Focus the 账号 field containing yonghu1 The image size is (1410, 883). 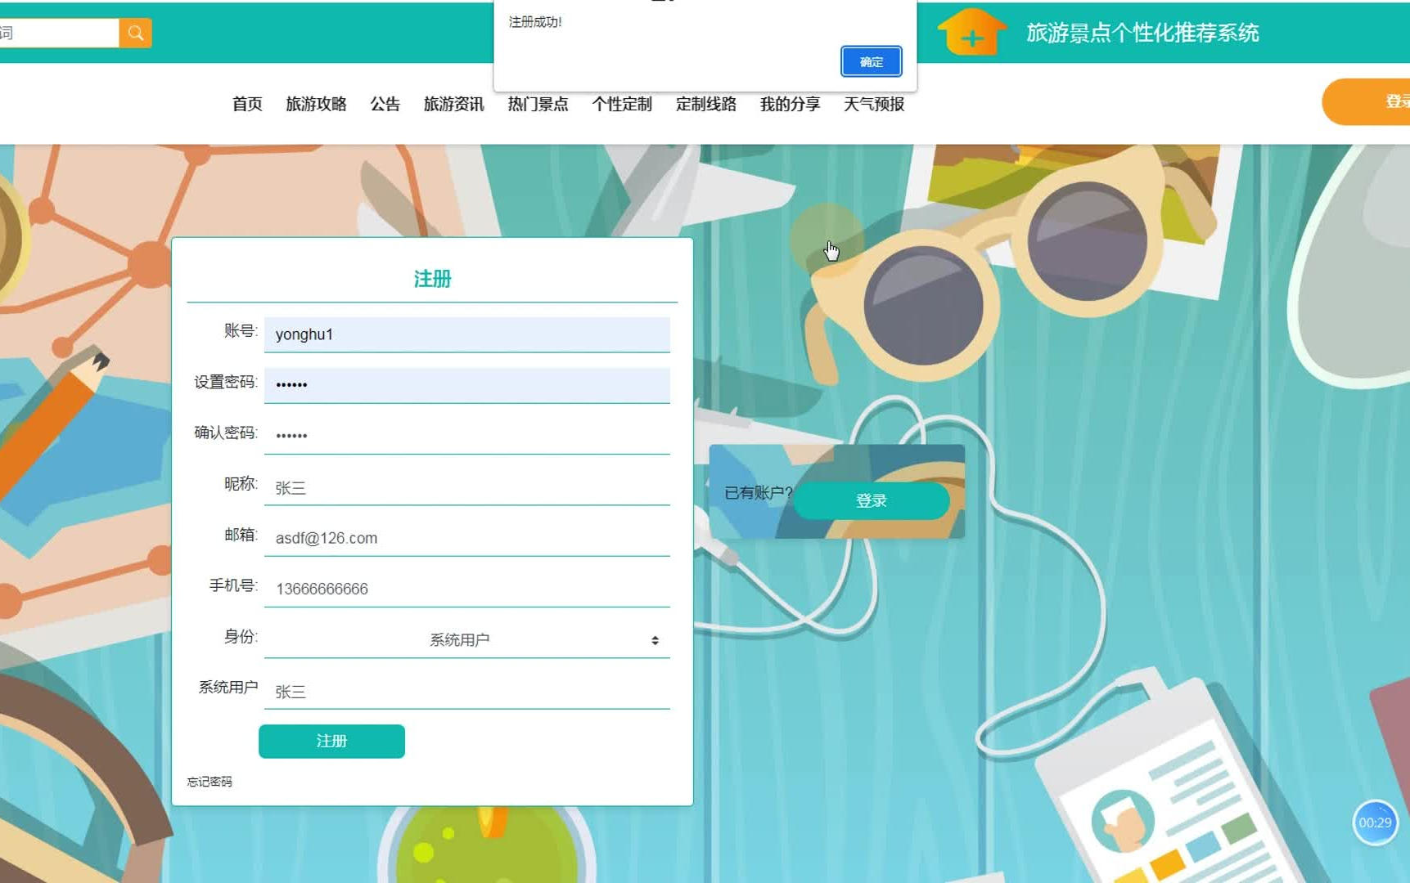tap(466, 334)
